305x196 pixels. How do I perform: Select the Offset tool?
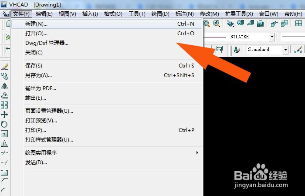click(4, 95)
